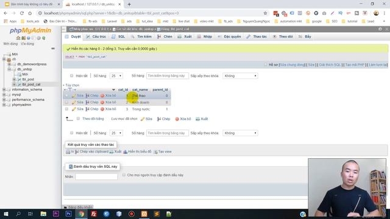Focus Nhãn bookmark label input
The width and height of the screenshot is (390, 219).
tap(96, 177)
